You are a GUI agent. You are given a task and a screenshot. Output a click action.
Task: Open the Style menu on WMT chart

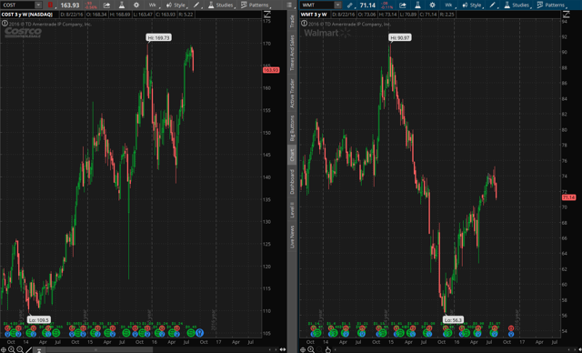click(x=472, y=5)
